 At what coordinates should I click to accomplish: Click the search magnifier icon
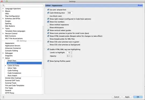[3, 5]
